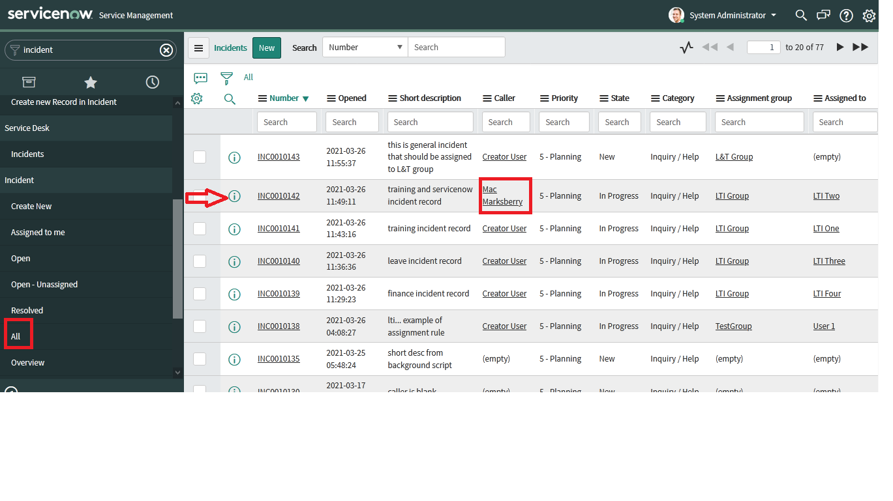Sort by the Number column header
Image resolution: width=893 pixels, height=501 pixels.
pyautogui.click(x=284, y=98)
